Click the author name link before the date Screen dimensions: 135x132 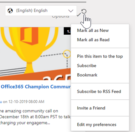pos(1,102)
